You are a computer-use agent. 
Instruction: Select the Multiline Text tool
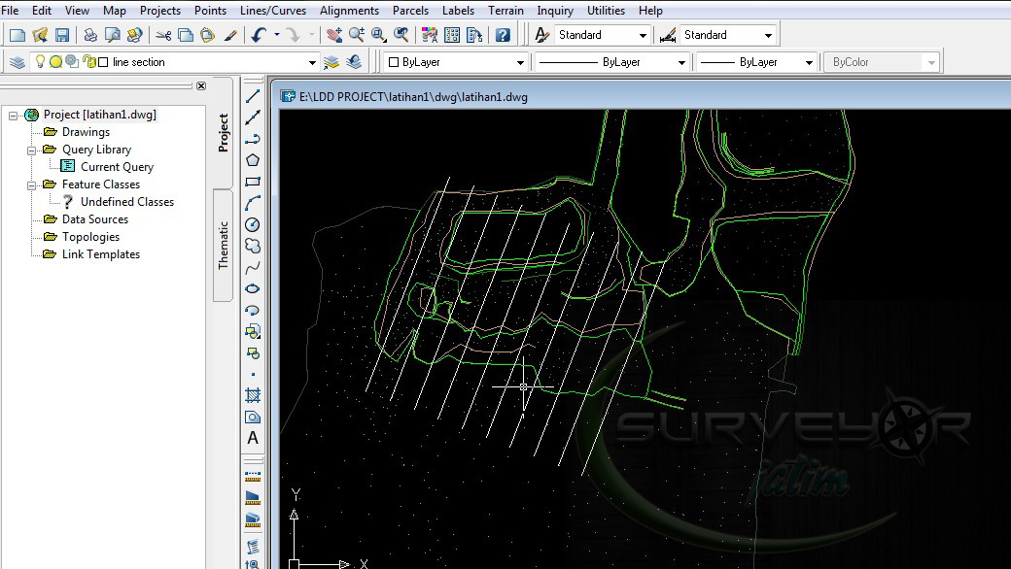click(253, 438)
